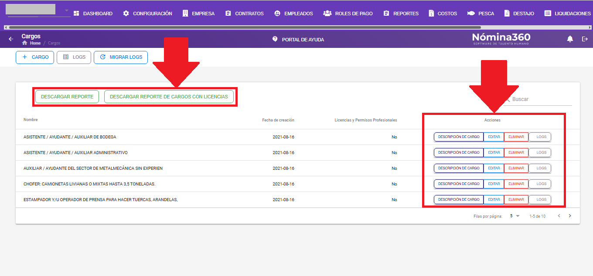Click the Dashboard grid icon

(x=76, y=13)
